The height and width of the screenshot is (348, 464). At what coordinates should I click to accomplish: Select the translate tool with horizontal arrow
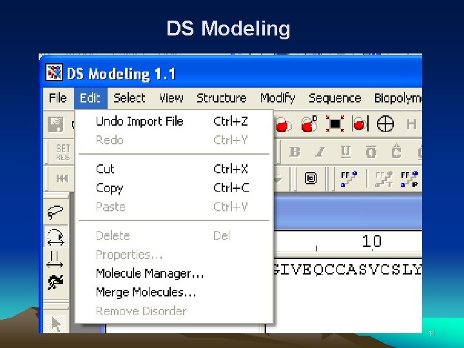55,260
